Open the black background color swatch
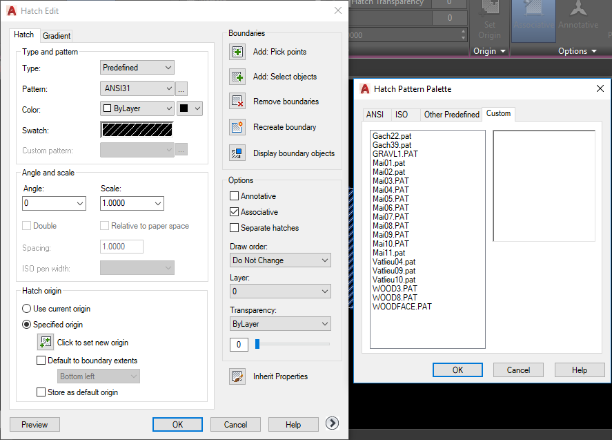The height and width of the screenshot is (440, 612). pos(190,108)
